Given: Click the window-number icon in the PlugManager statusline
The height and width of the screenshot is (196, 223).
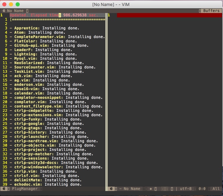Looking at the screenshot, I should [4, 189].
